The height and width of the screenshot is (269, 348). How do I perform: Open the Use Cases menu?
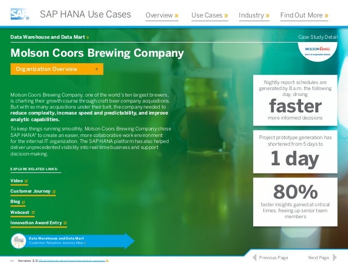click(x=209, y=15)
